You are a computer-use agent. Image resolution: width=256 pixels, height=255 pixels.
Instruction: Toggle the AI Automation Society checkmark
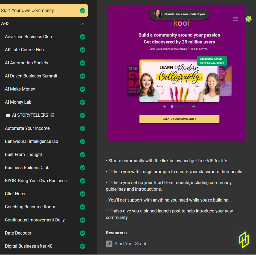pyautogui.click(x=83, y=63)
